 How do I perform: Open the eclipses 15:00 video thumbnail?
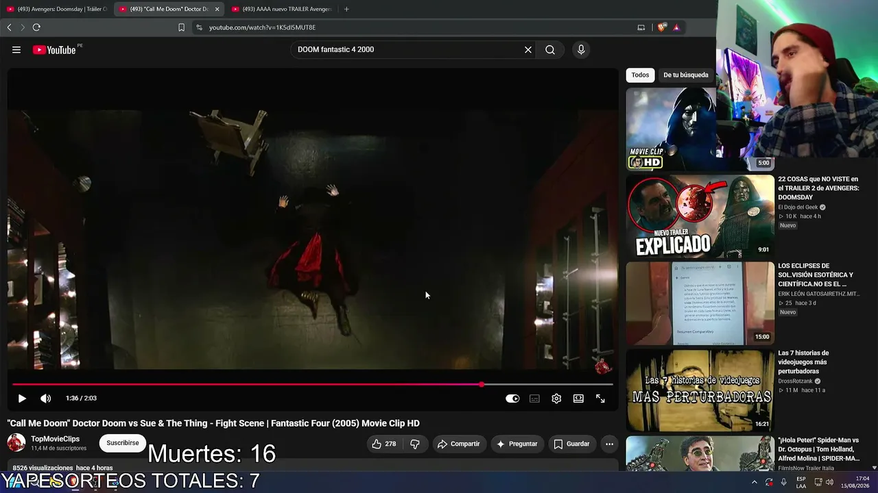click(x=700, y=303)
